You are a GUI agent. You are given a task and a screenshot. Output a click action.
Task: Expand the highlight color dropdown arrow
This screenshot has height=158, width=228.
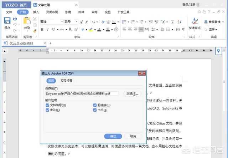click(x=95, y=30)
